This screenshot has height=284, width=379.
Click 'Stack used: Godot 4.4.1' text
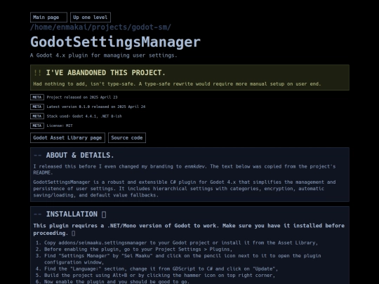point(84,116)
